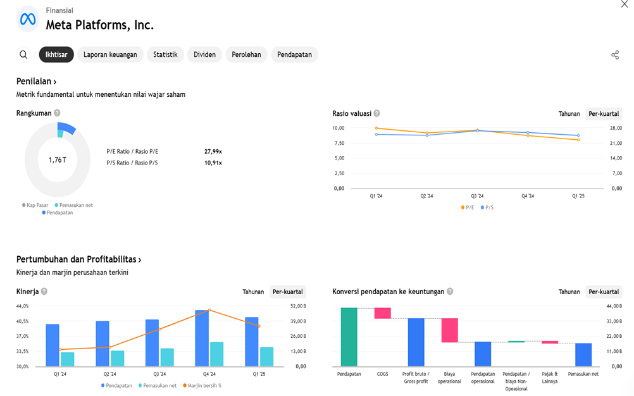Screen dimensions: 634x396
Task: Click the Profit bruto waterfall bar
Action: point(416,342)
